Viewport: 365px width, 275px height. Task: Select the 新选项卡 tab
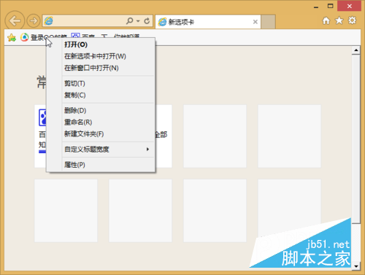click(x=208, y=22)
